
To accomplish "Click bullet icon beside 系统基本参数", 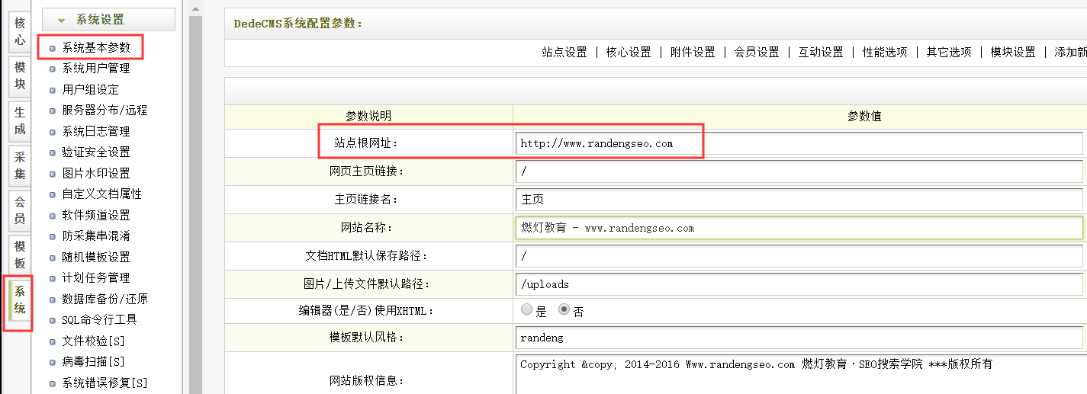I will coord(53,48).
